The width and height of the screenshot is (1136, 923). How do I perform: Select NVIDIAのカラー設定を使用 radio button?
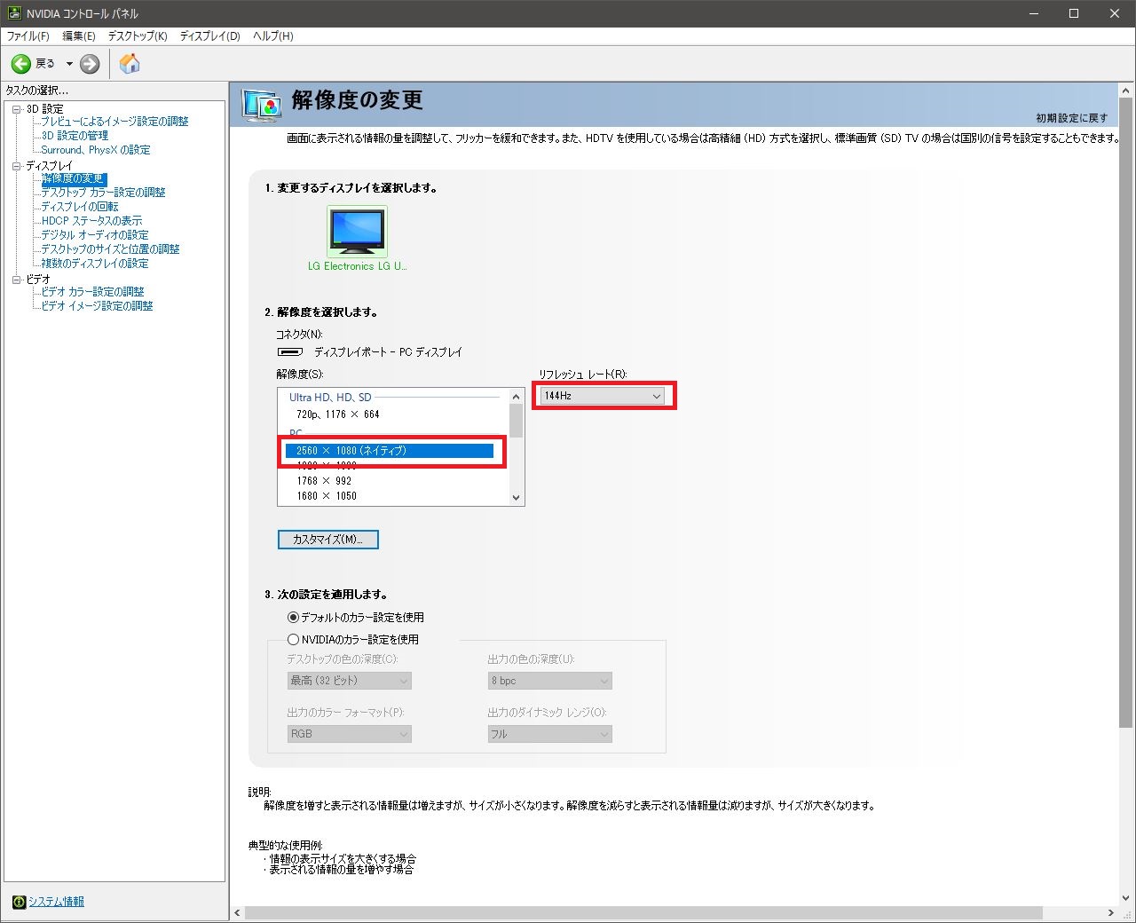pyautogui.click(x=293, y=640)
